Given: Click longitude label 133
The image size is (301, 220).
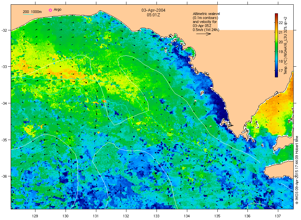Looking at the screenshot, I should point(157,216).
